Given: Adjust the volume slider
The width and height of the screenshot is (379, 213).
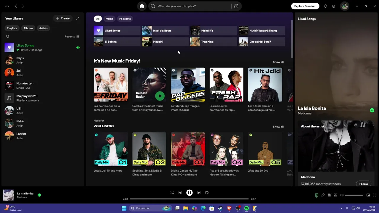Looking at the screenshot, I should (354, 195).
